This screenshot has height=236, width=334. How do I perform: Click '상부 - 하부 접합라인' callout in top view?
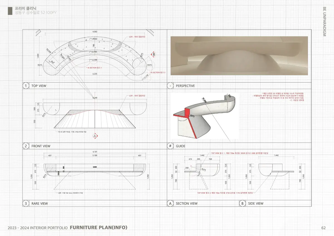pos(137,36)
